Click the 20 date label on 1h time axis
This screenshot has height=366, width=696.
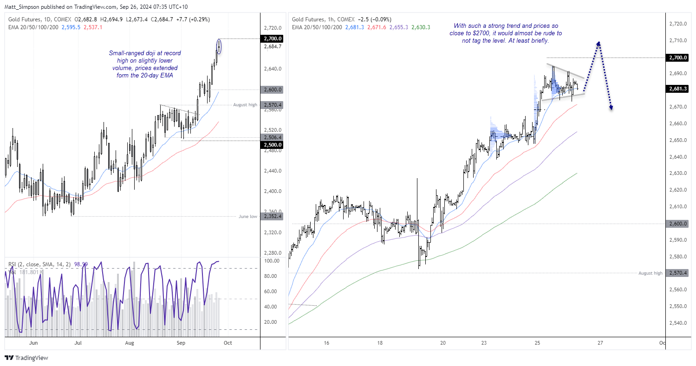pyautogui.click(x=443, y=343)
